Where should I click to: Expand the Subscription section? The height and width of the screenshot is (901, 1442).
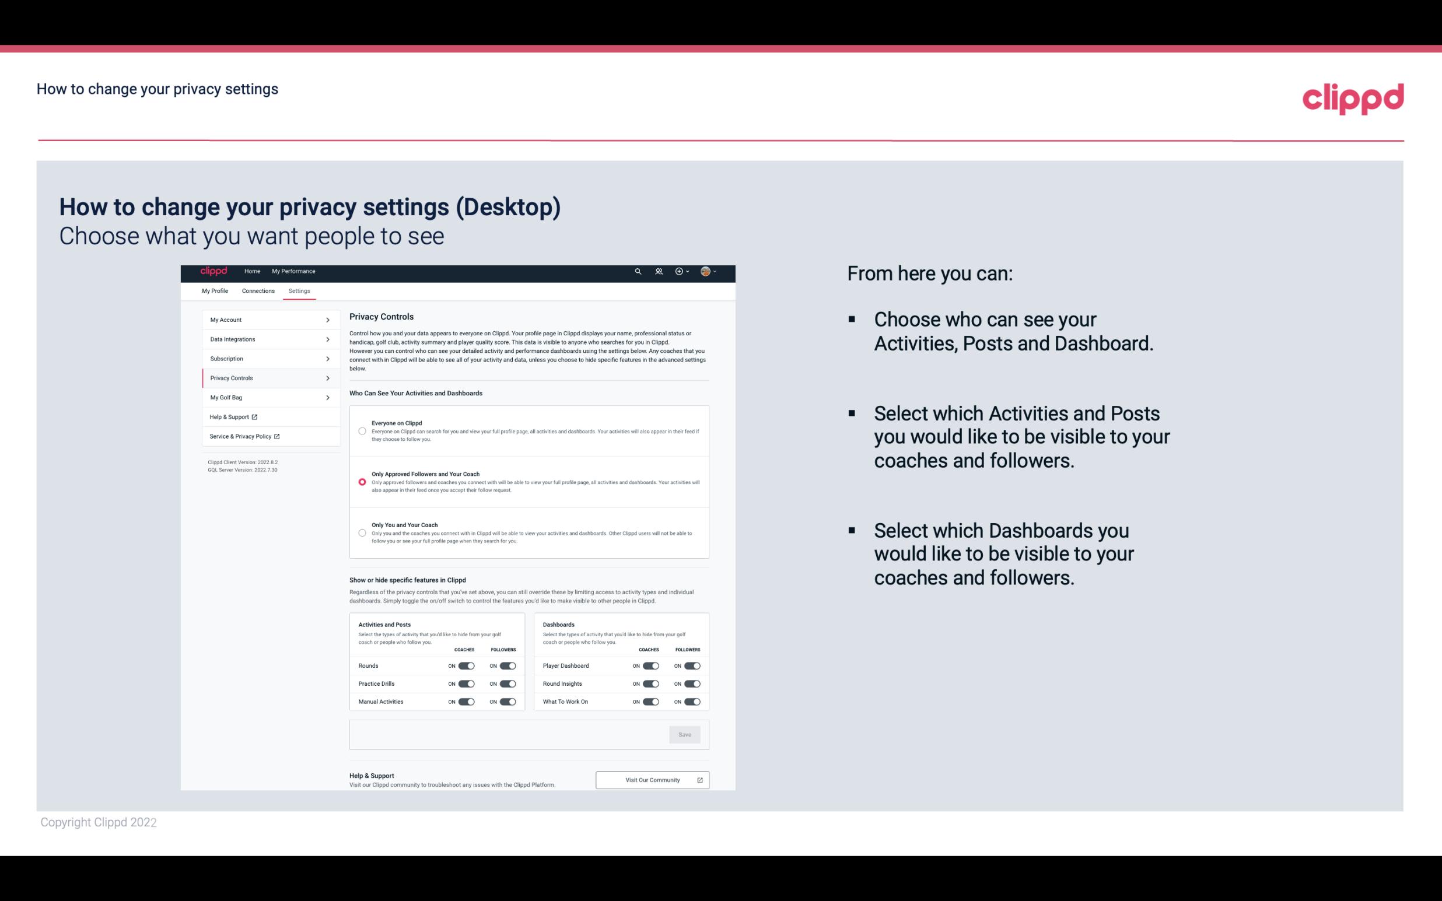266,358
